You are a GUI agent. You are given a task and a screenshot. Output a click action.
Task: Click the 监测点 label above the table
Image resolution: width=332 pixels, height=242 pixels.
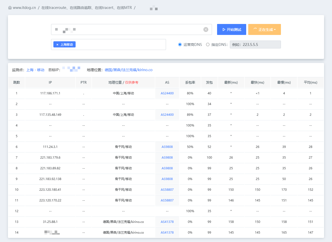[18, 70]
